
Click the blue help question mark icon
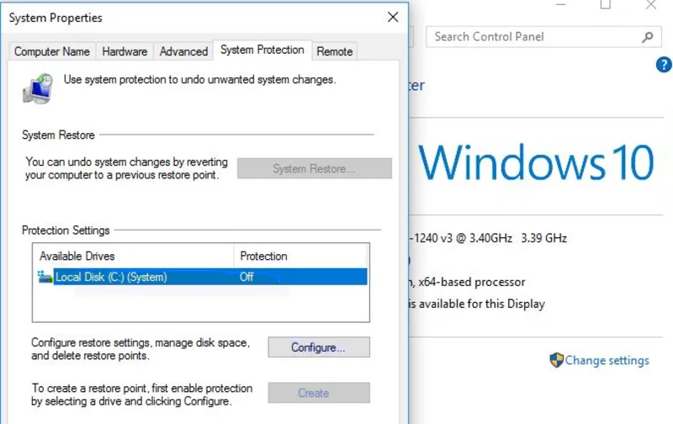[x=663, y=66]
